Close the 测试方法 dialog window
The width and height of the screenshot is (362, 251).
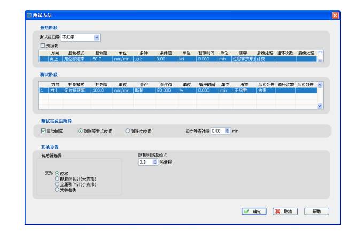pos(335,15)
